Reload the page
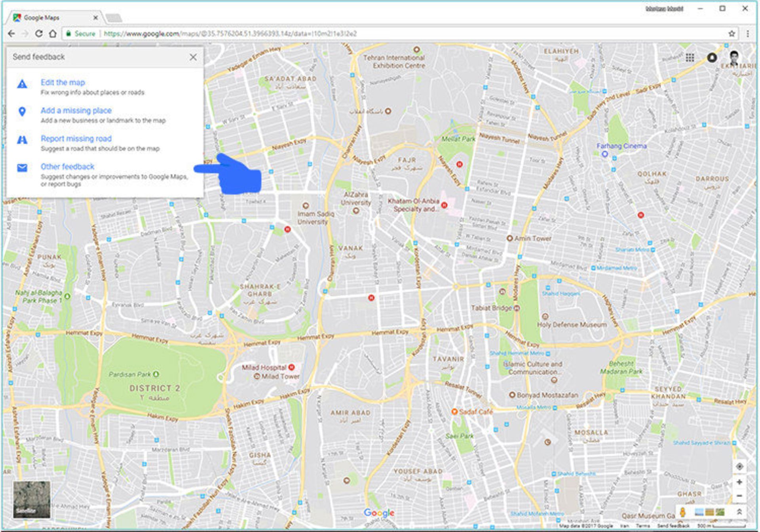The width and height of the screenshot is (760, 532). coord(39,34)
